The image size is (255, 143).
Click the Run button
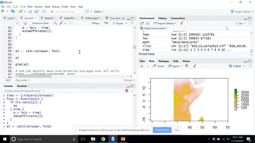pos(96,23)
